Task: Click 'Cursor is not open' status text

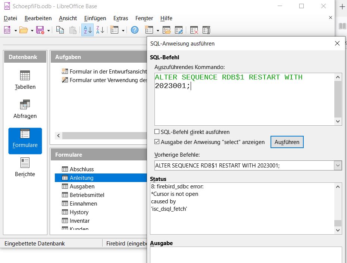Action: click(175, 194)
